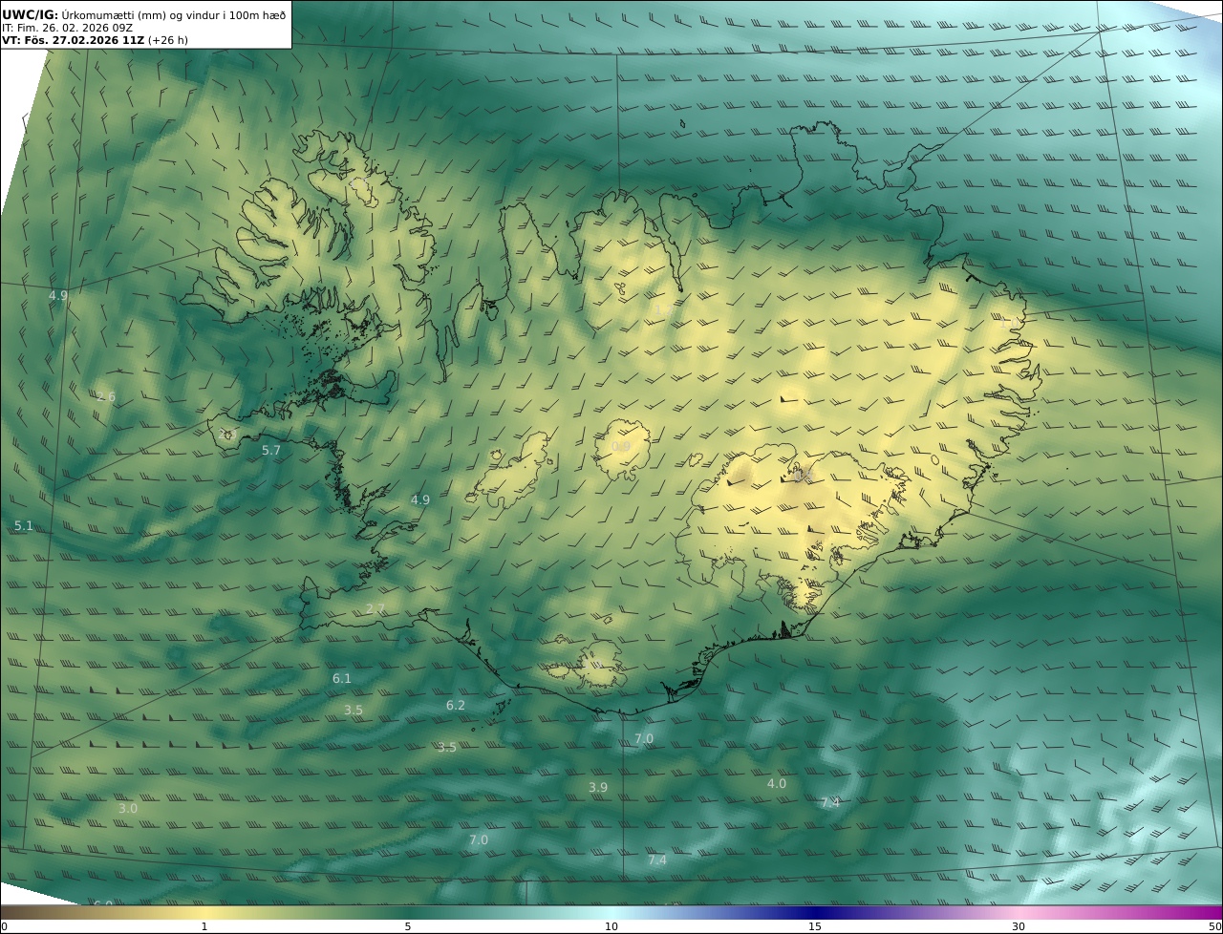Image resolution: width=1223 pixels, height=934 pixels.
Task: Click the colorbar tick label "5"
Action: 408,926
